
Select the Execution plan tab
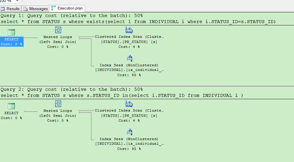[x=67, y=8]
